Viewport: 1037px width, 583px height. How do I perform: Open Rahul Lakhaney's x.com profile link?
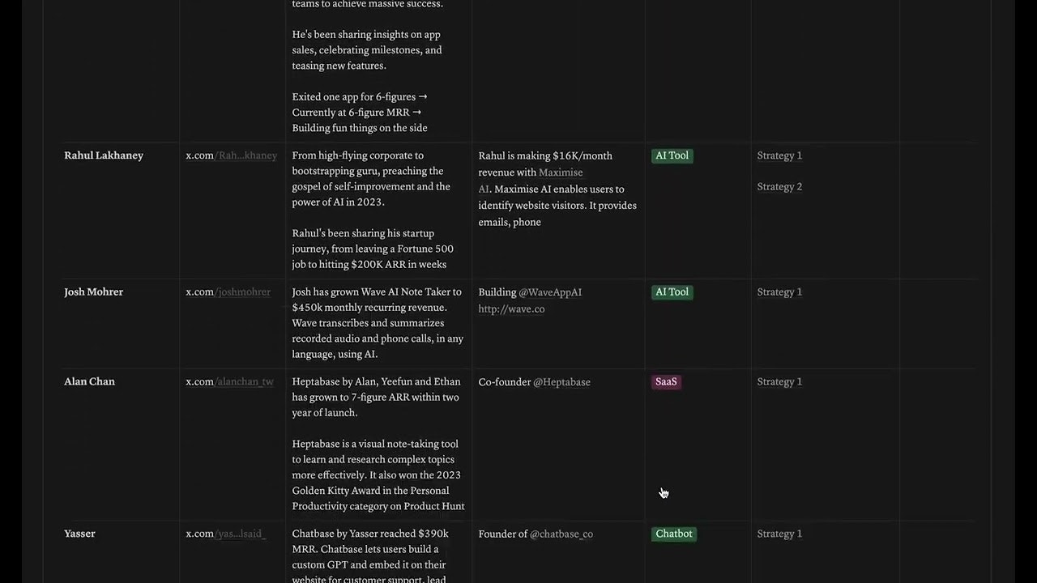click(231, 155)
